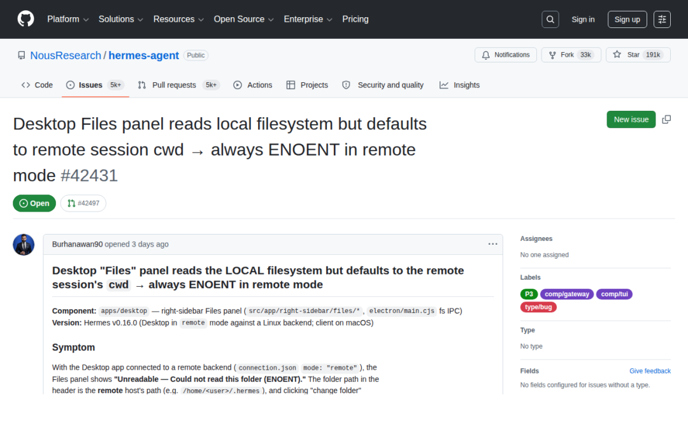The height and width of the screenshot is (441, 688).
Task: Click the Public visibility badge
Action: (x=196, y=55)
